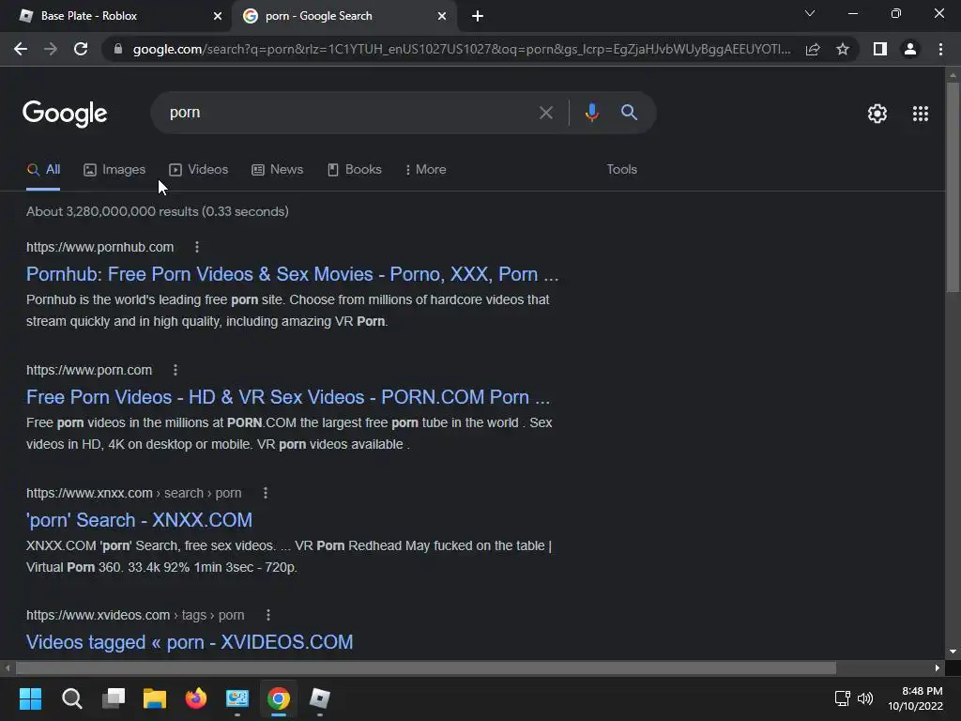Open the taskbar clock and date
The width and height of the screenshot is (961, 721).
(x=916, y=698)
